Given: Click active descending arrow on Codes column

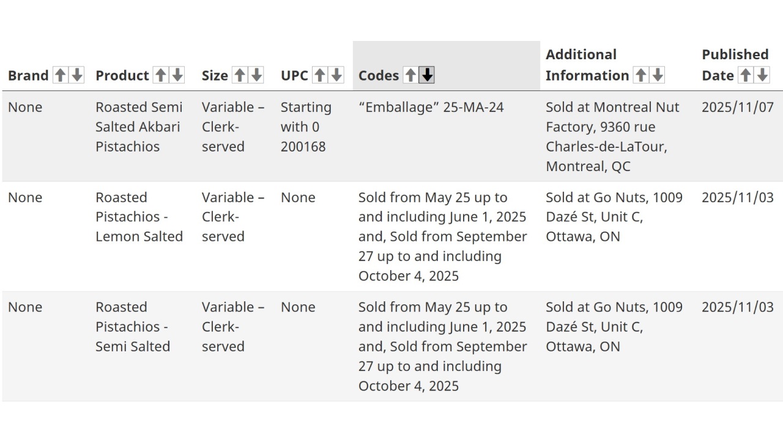Looking at the screenshot, I should 428,75.
